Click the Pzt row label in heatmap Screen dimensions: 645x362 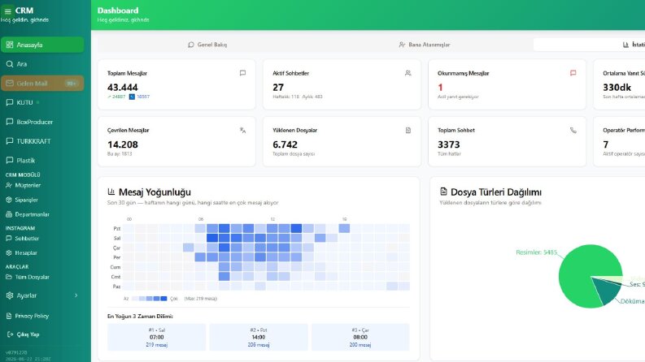(x=117, y=229)
